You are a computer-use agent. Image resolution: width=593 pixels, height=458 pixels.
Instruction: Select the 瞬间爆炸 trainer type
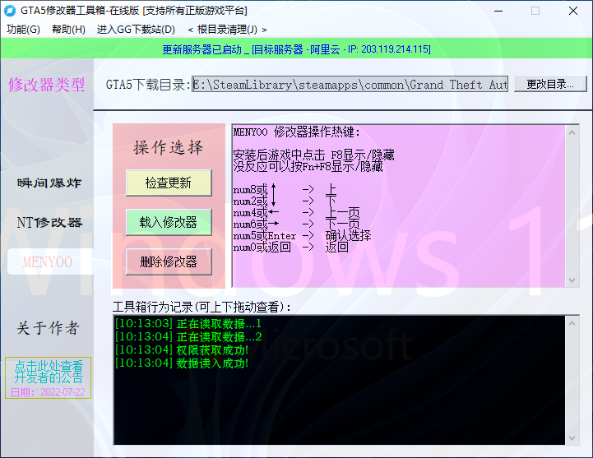pos(49,183)
